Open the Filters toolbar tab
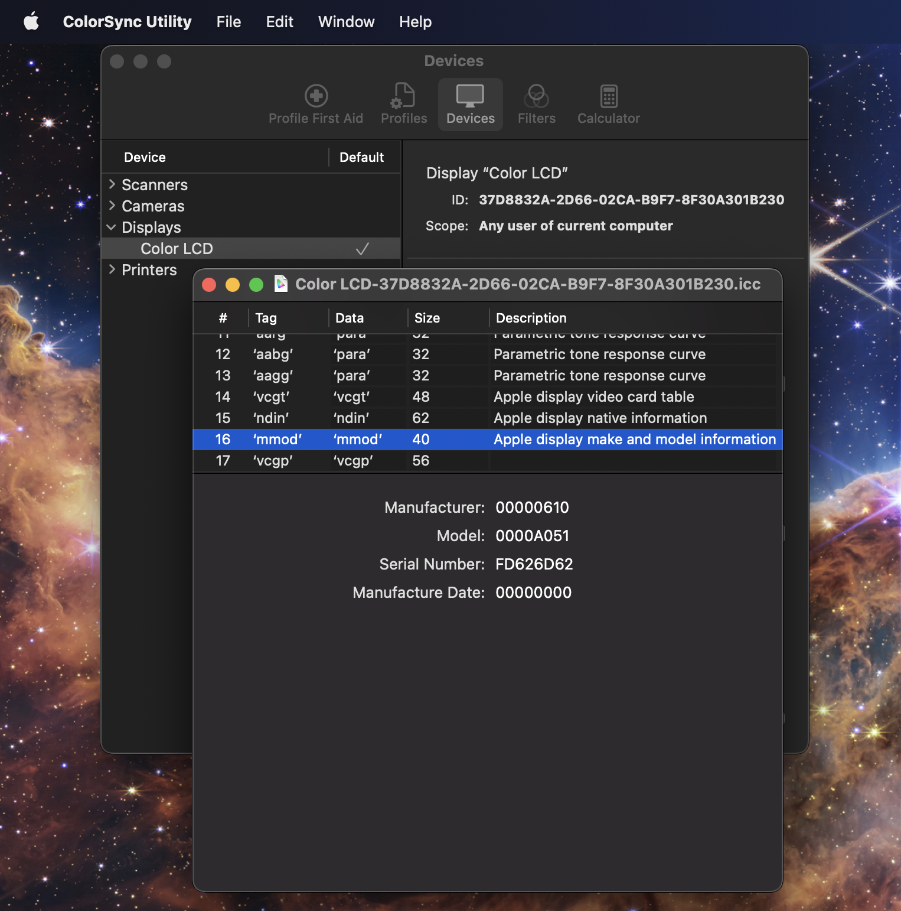 pos(536,105)
